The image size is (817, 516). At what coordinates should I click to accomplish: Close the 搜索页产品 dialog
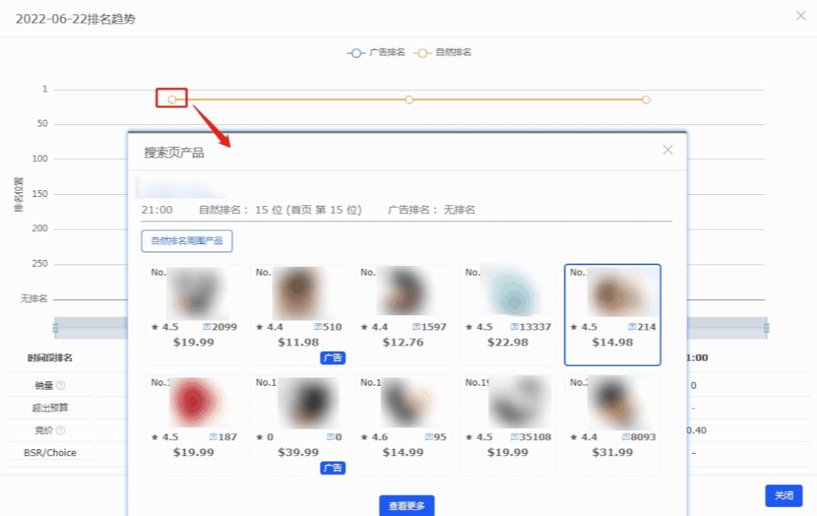(667, 149)
